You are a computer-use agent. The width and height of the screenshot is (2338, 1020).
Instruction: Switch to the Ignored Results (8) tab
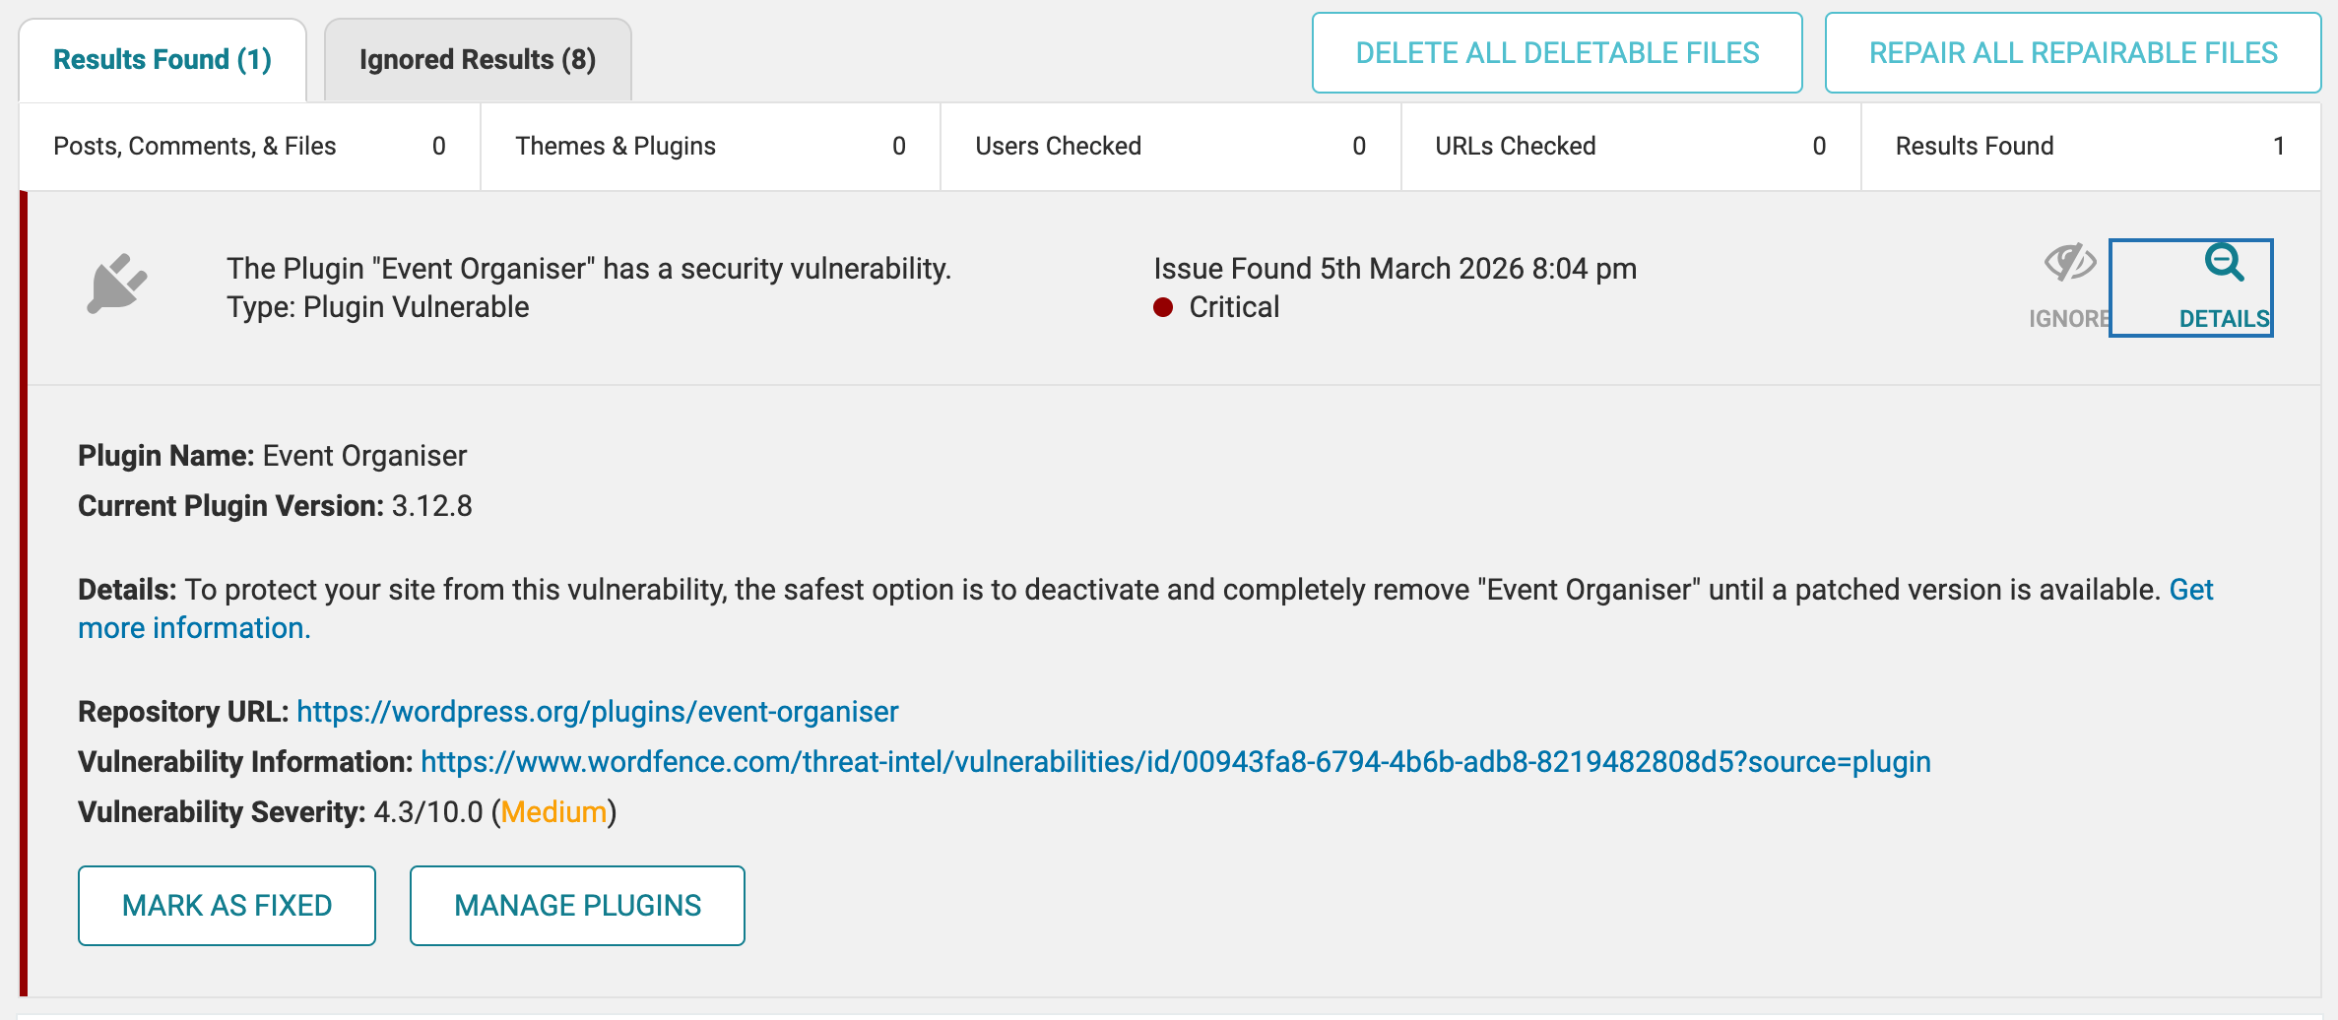click(477, 60)
